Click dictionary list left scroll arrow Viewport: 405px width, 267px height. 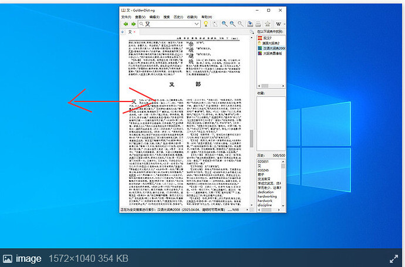pos(259,86)
